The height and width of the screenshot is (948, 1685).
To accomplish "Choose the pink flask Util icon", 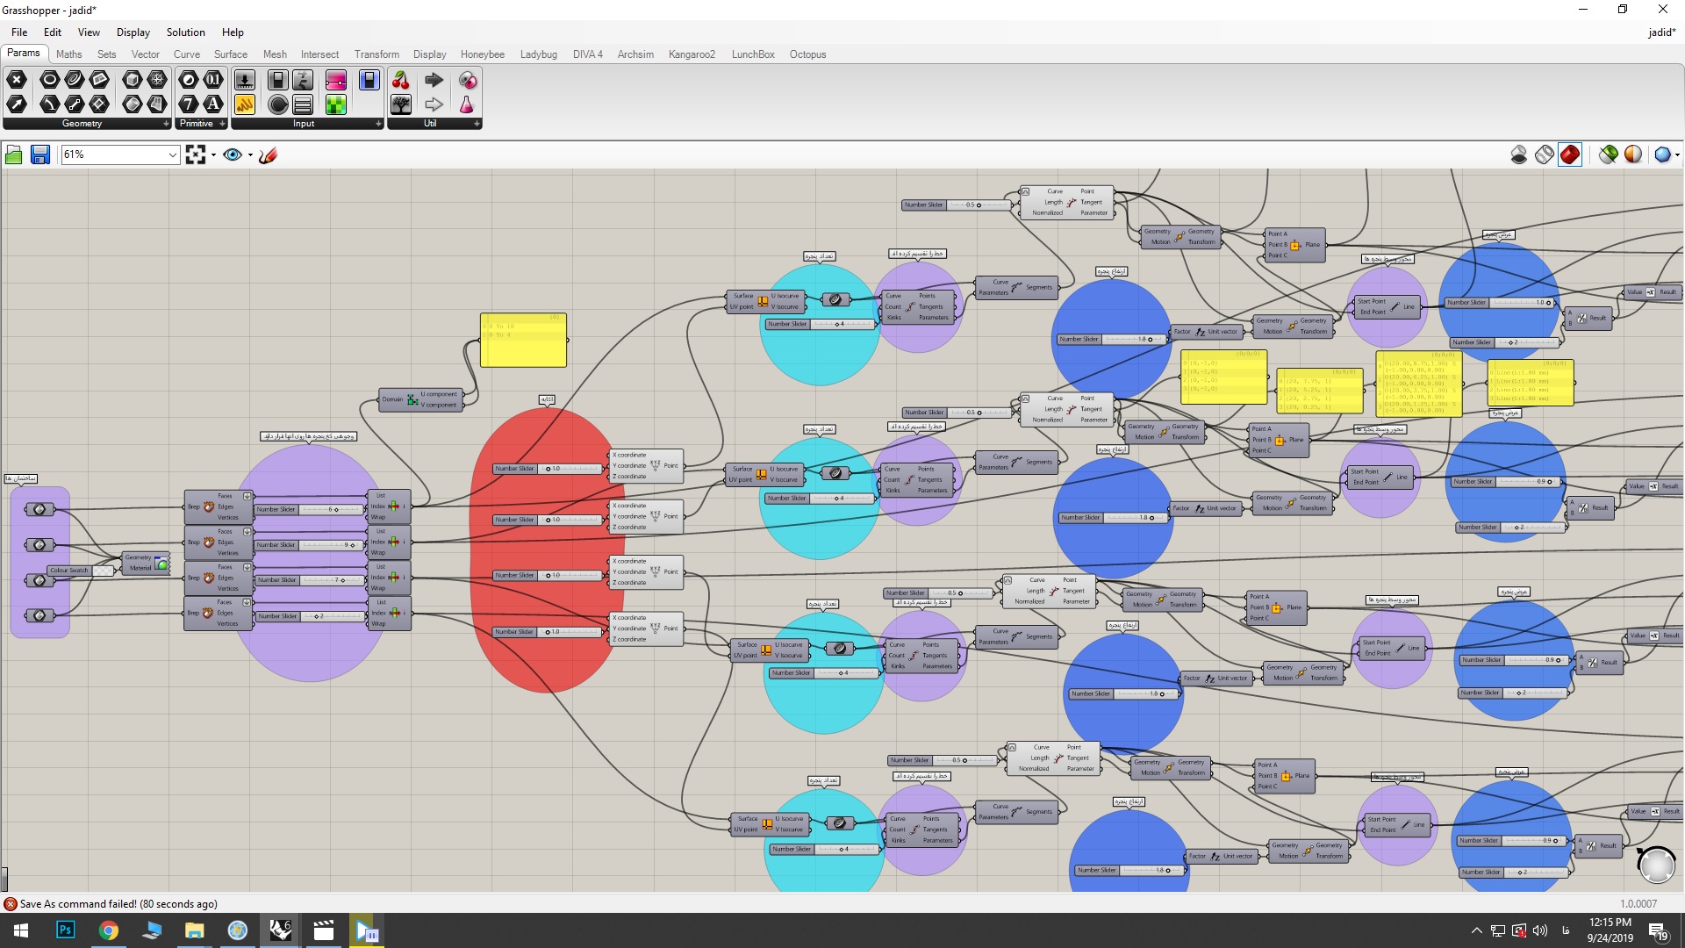I will [x=467, y=104].
